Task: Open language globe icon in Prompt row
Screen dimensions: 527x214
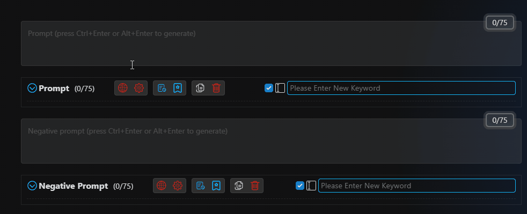Action: point(123,88)
